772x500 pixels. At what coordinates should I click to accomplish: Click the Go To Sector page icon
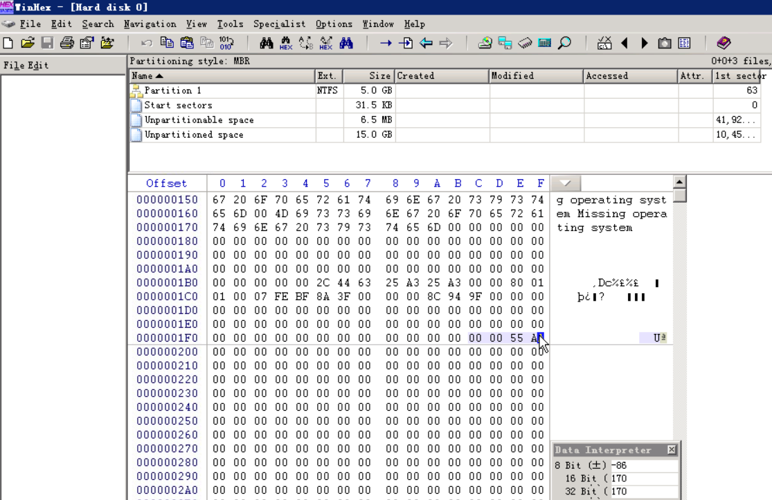[406, 44]
